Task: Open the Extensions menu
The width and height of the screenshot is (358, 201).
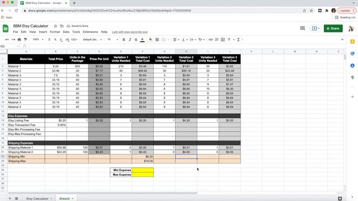Action: click(90, 32)
